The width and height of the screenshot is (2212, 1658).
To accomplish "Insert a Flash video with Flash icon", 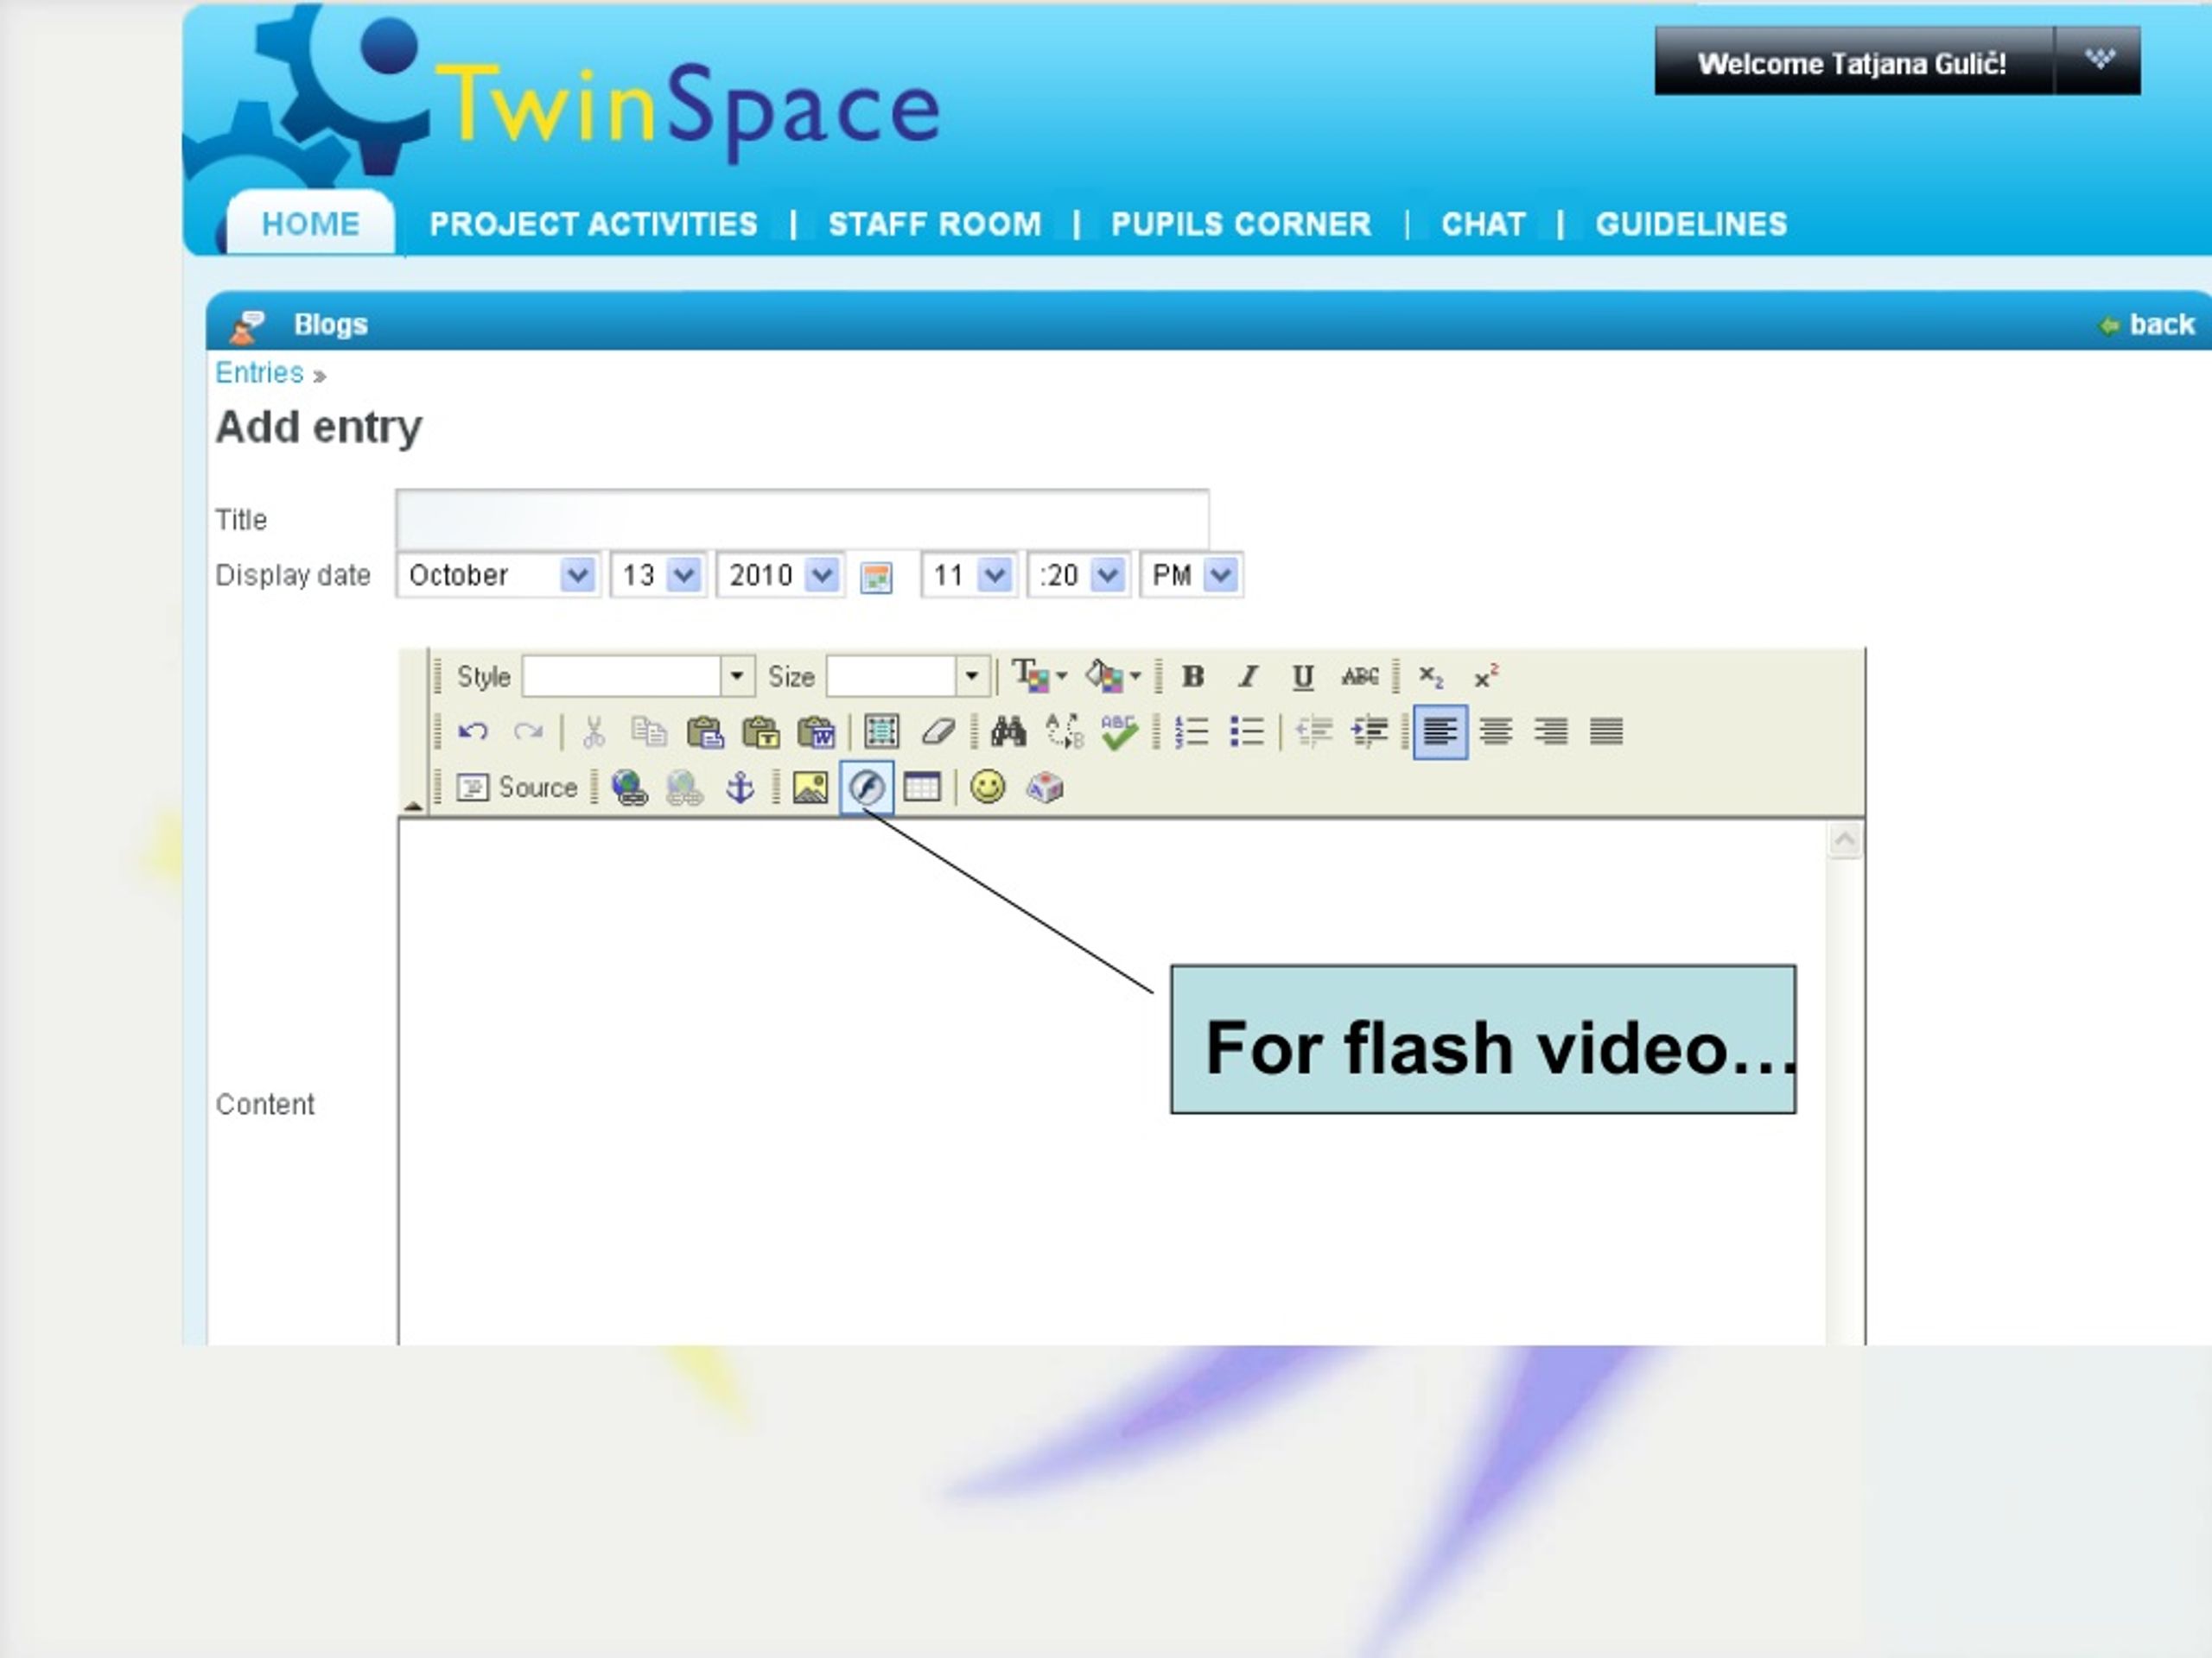I will pyautogui.click(x=866, y=788).
